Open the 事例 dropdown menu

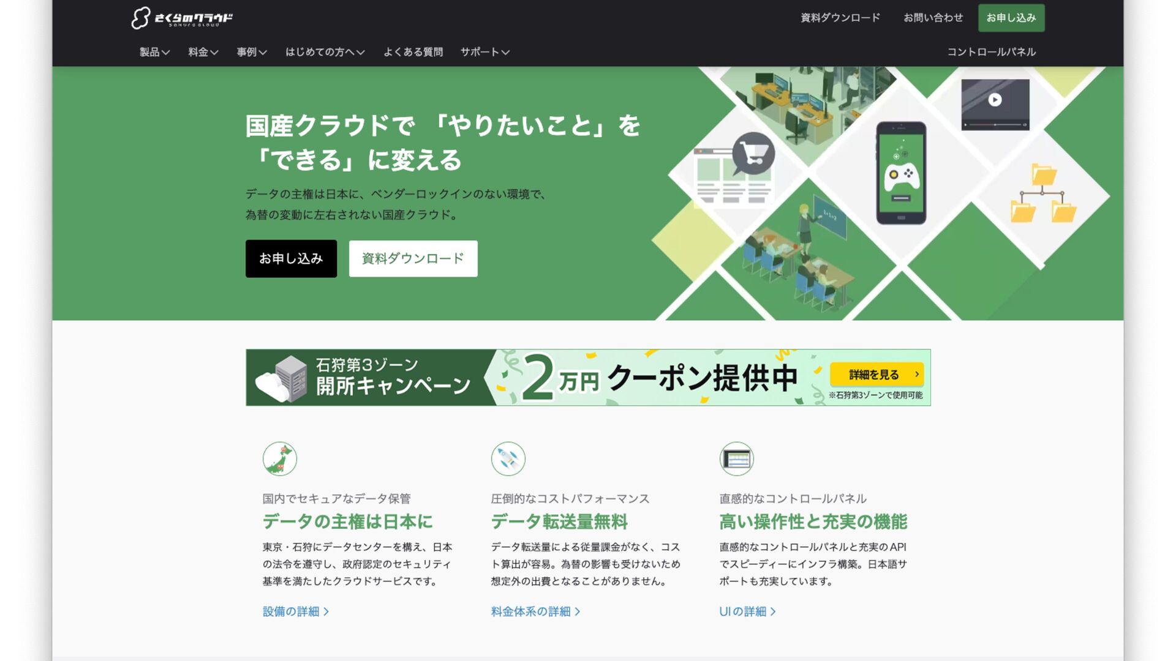click(x=251, y=52)
